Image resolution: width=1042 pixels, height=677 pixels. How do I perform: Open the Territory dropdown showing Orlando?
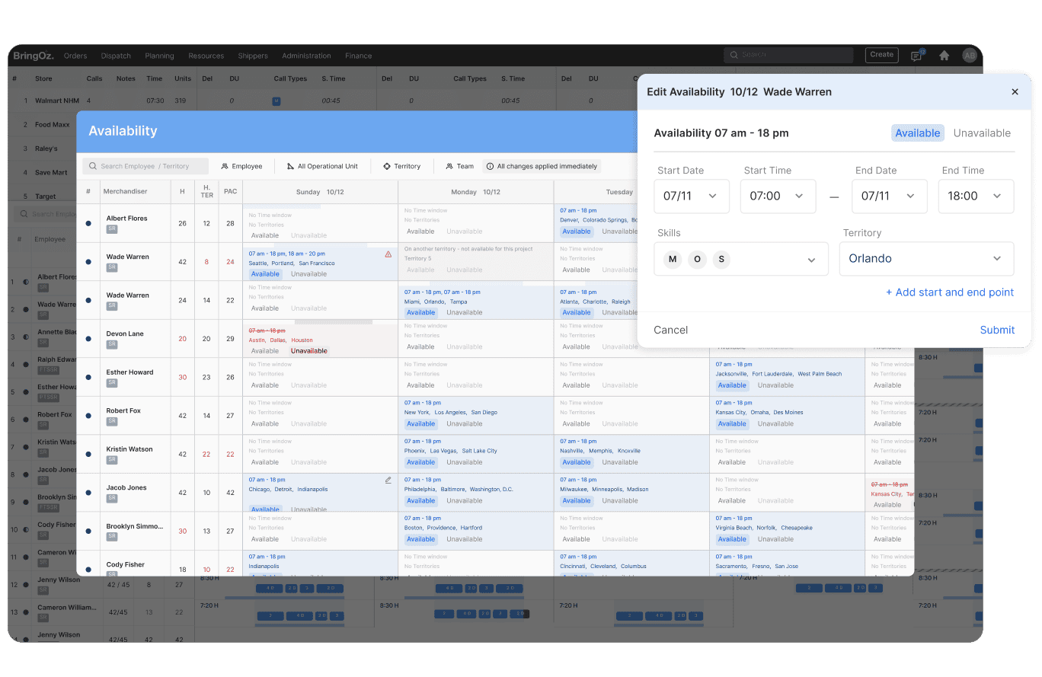[926, 259]
